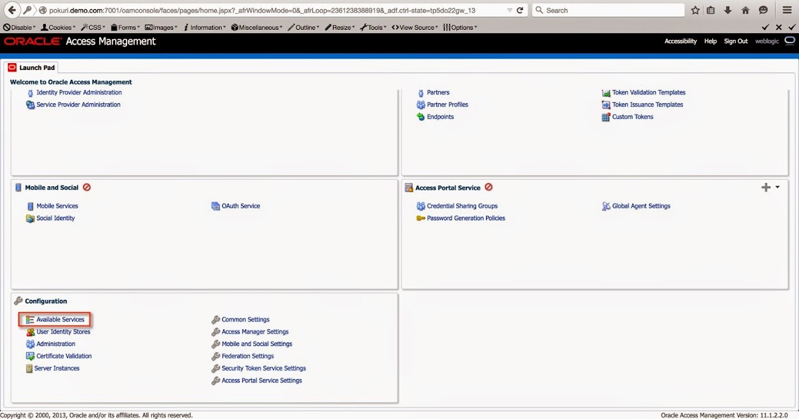The height and width of the screenshot is (419, 799).
Task: Open the View Source menu
Action: point(414,27)
